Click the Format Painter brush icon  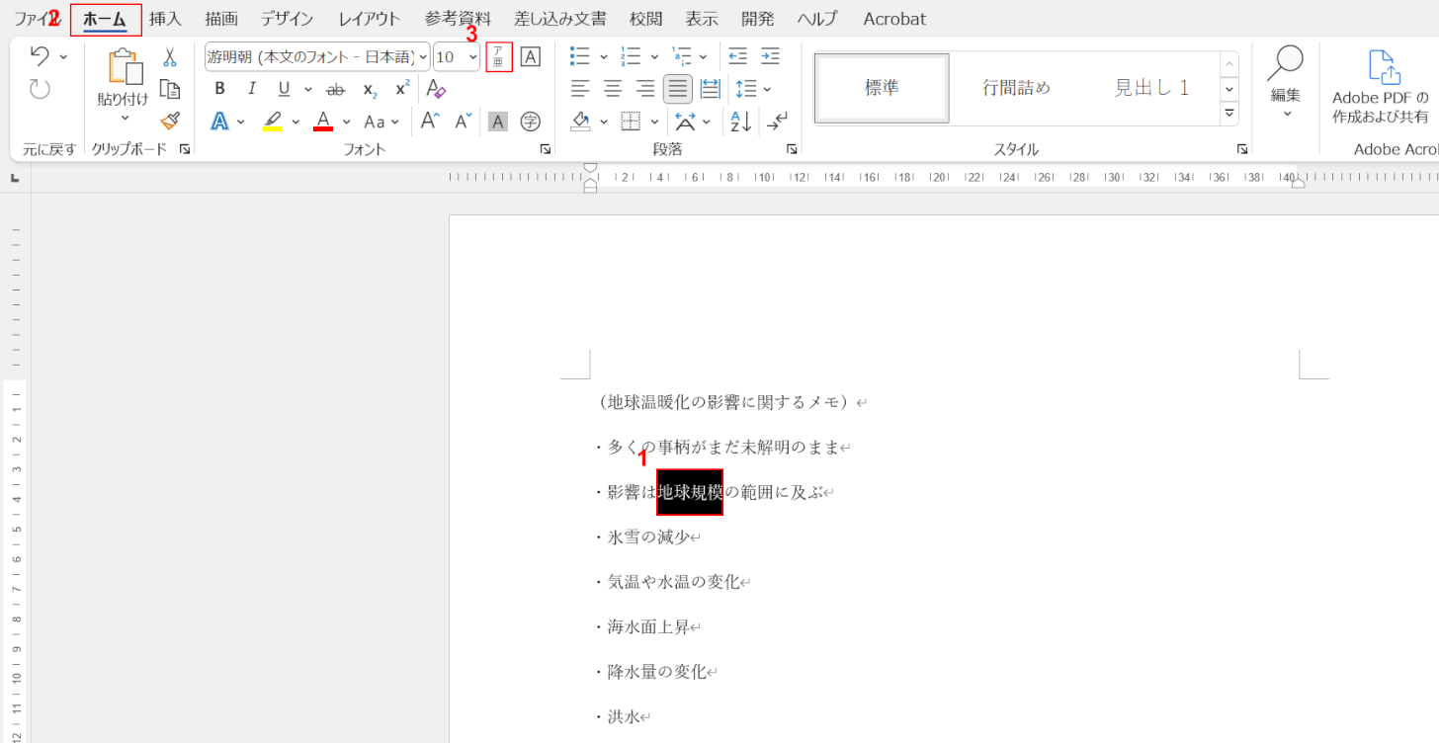[x=170, y=121]
